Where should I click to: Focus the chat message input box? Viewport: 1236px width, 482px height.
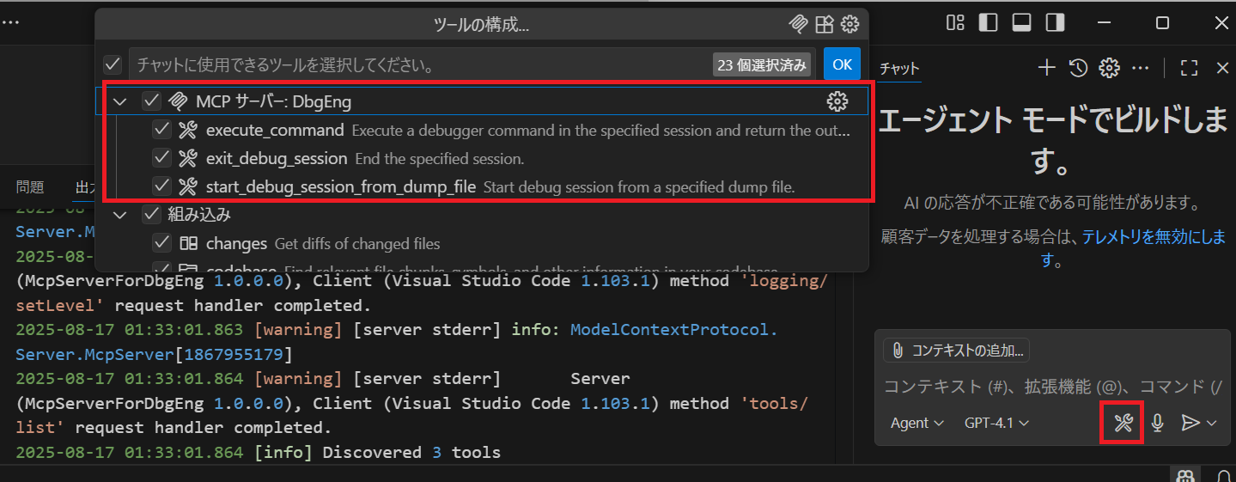[x=1052, y=387]
